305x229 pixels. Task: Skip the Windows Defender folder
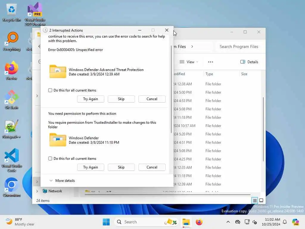(x=121, y=167)
